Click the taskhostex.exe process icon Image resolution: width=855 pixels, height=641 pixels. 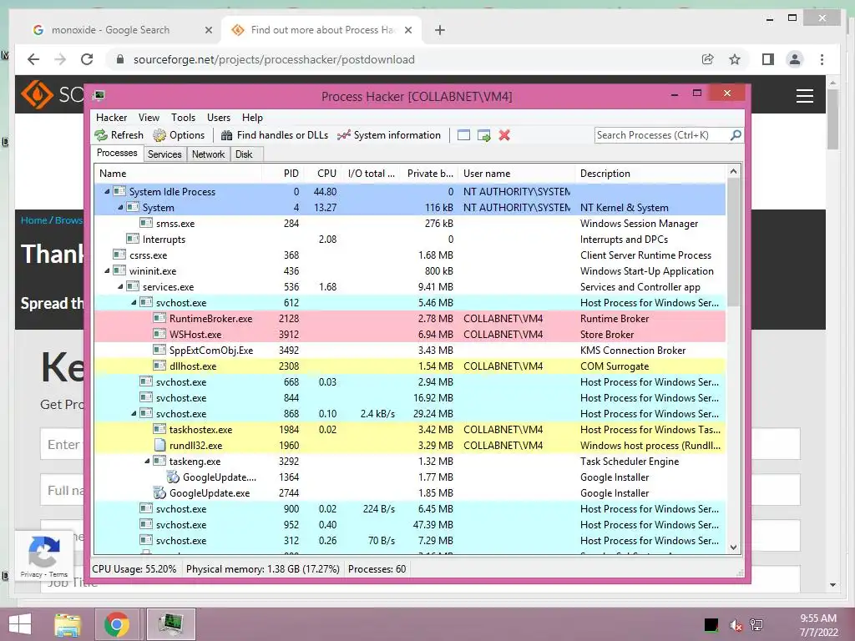coord(159,430)
